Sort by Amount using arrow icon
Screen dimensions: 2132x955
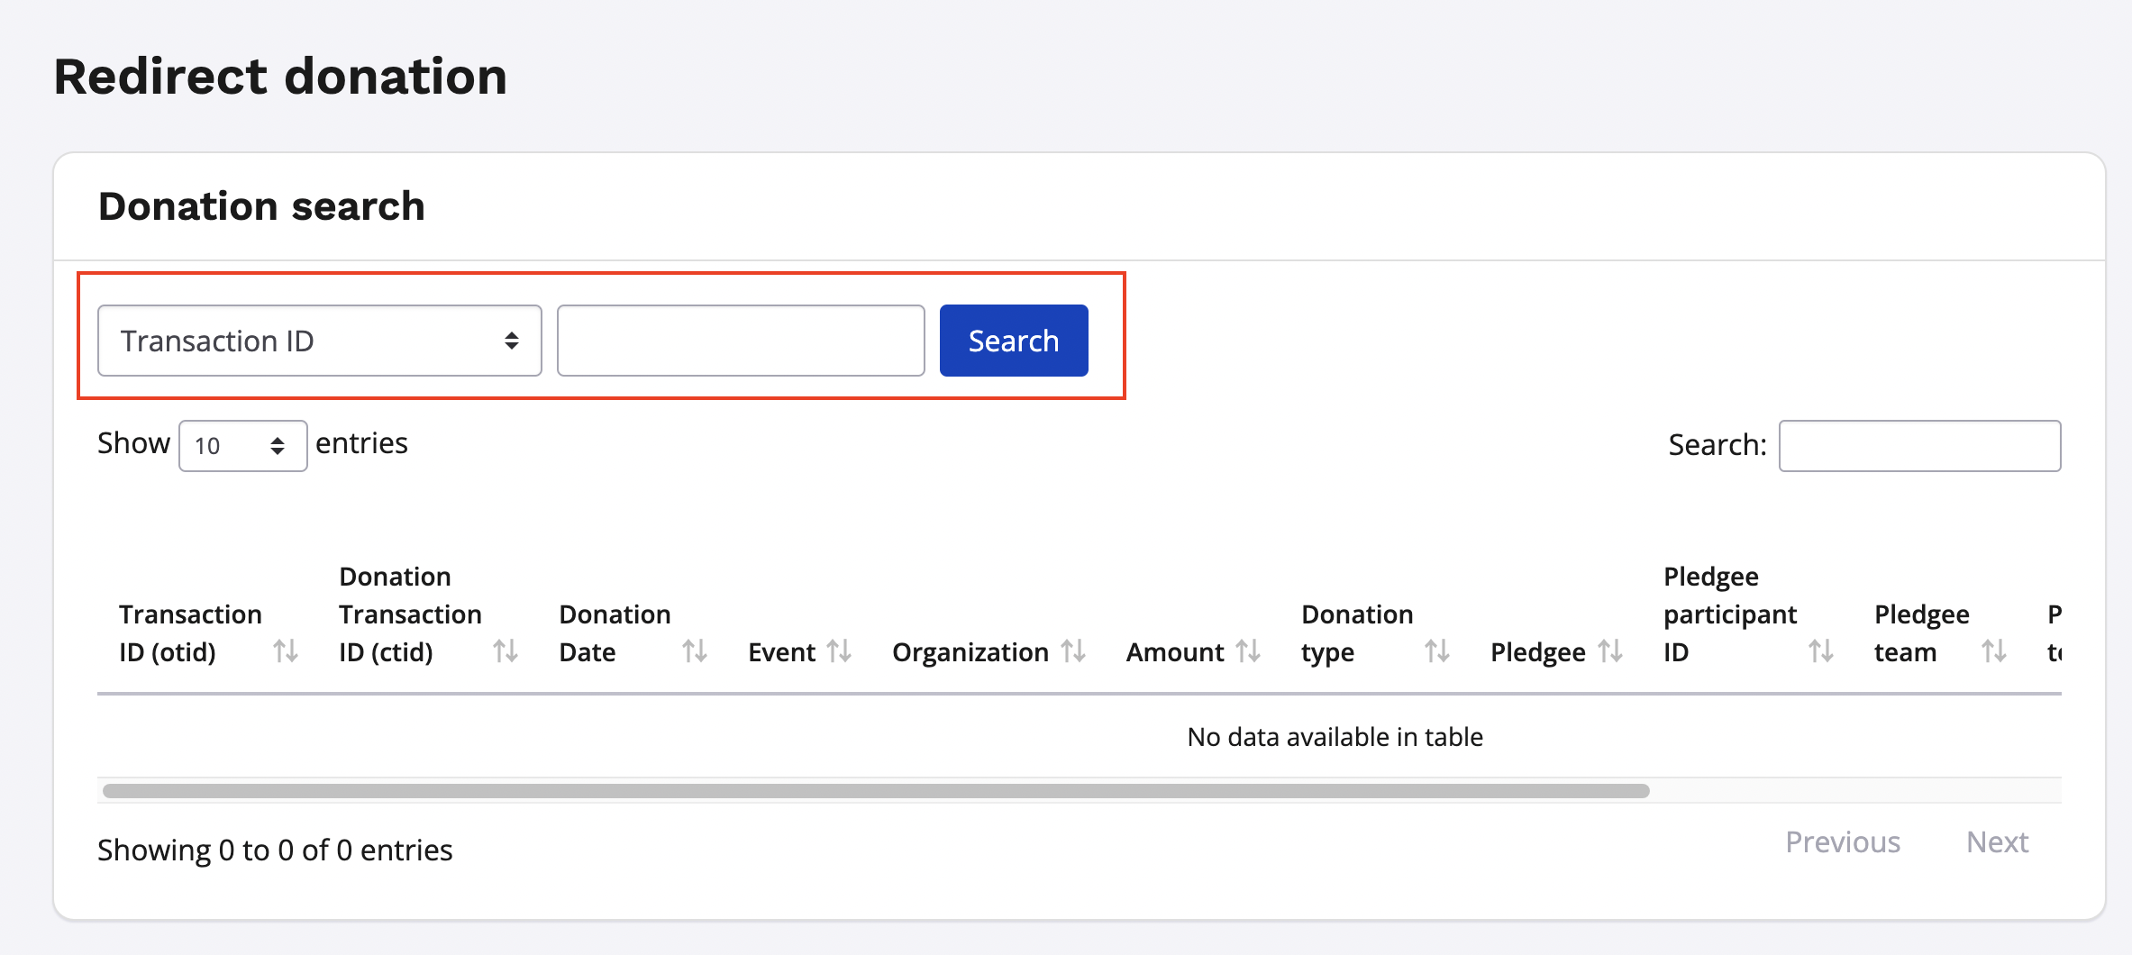1247,650
